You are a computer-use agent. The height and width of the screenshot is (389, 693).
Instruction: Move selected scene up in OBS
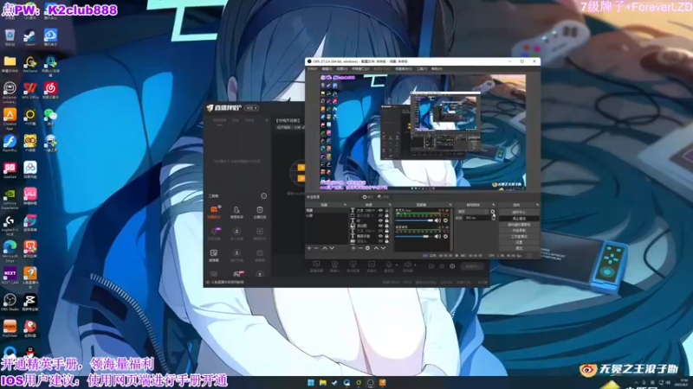pos(324,248)
